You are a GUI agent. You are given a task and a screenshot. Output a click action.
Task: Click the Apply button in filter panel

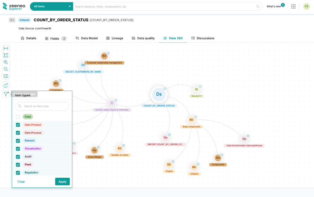[62, 182]
